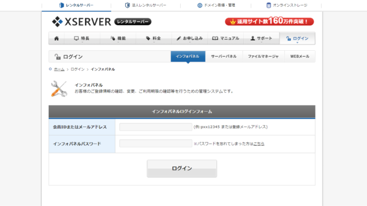This screenshot has width=367, height=206.
Task: Click the こちら password reset link
Action: (259, 144)
